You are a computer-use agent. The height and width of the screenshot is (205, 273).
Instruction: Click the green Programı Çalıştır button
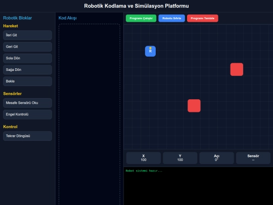pos(141,18)
